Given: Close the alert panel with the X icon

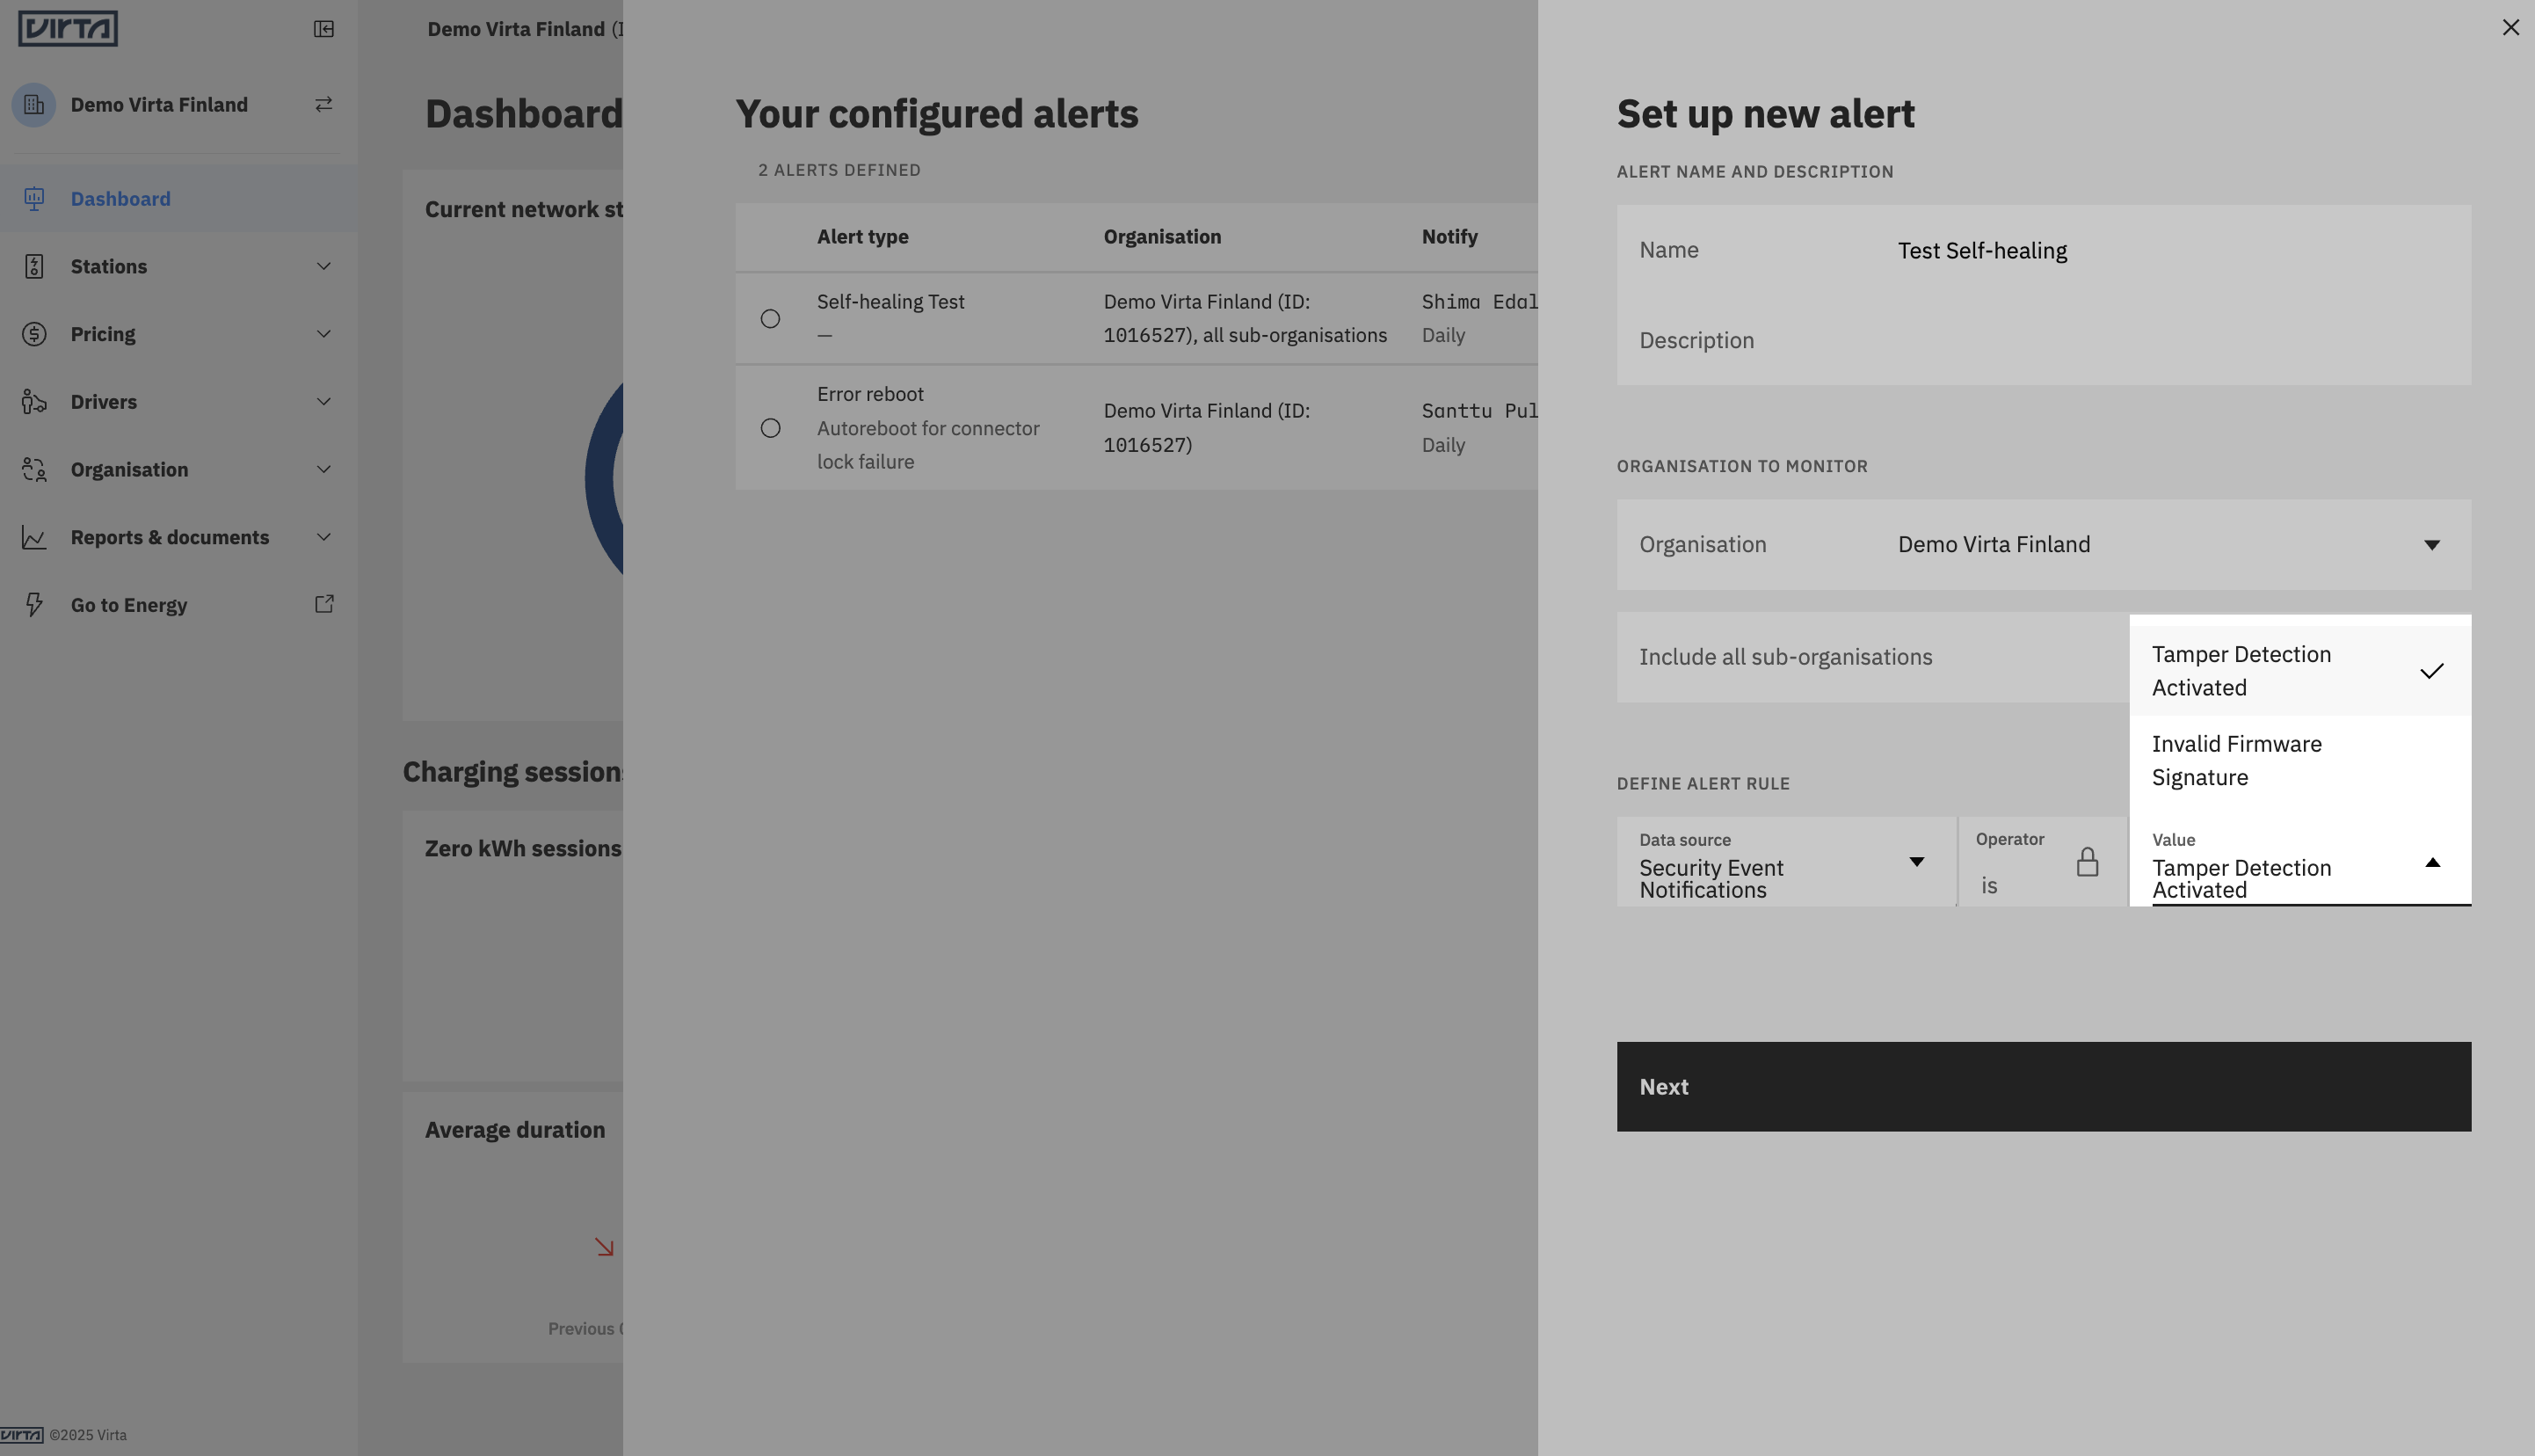Looking at the screenshot, I should pyautogui.click(x=2510, y=27).
